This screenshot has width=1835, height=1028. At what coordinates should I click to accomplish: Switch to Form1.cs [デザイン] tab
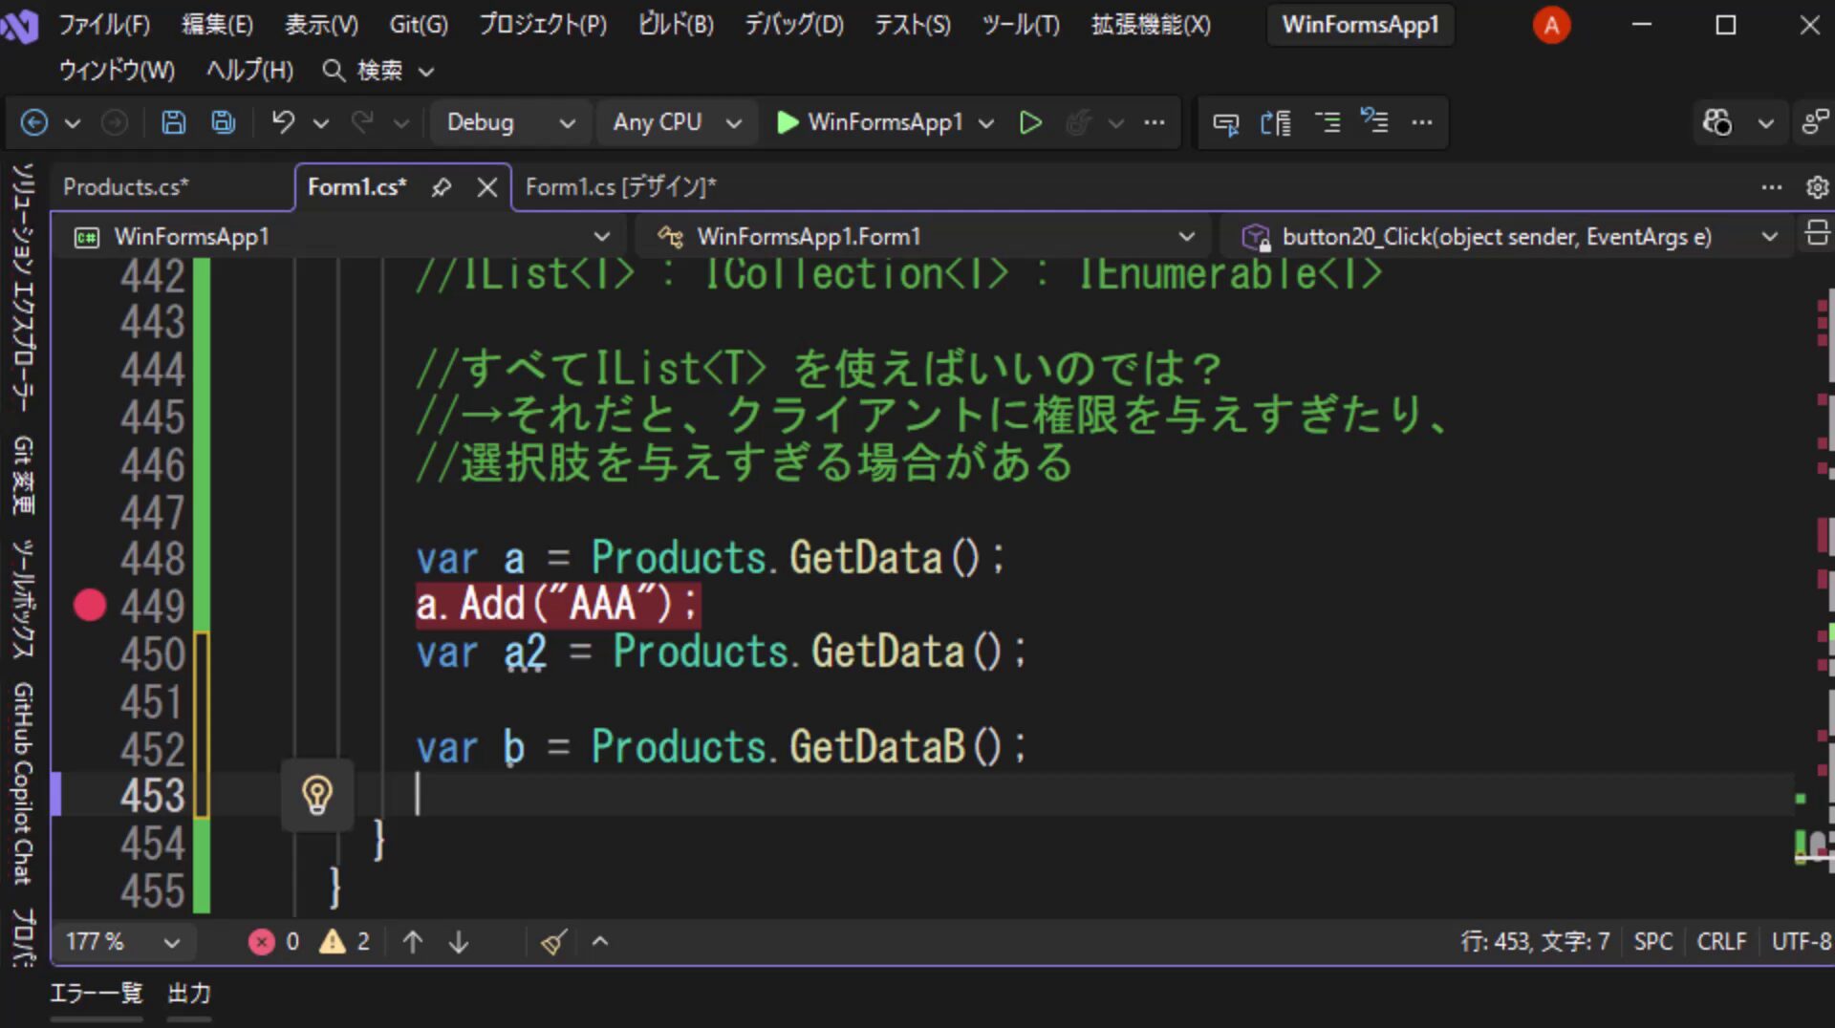point(621,187)
